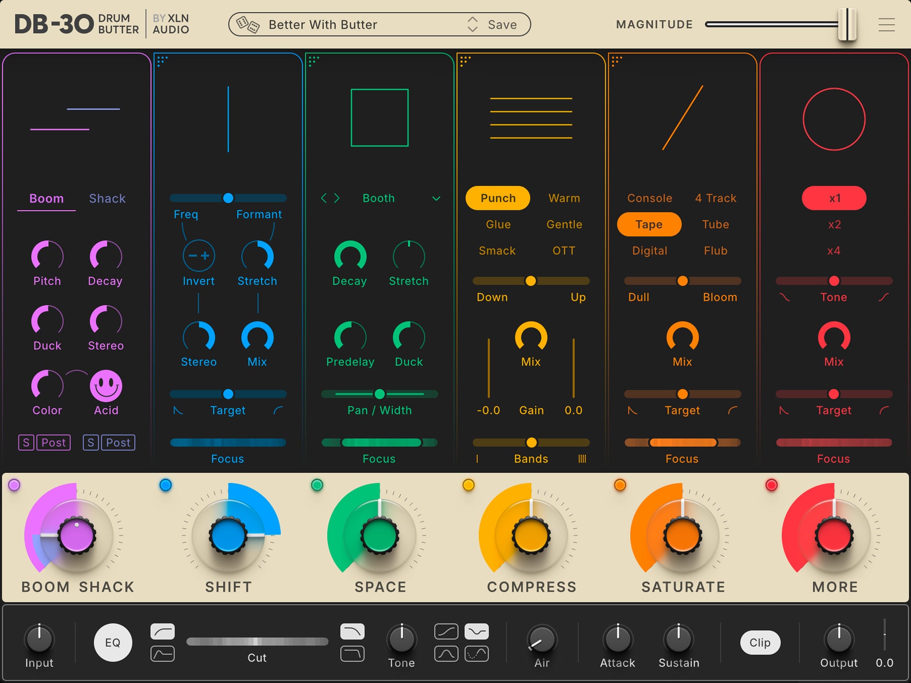Switch to the Shack tab
Screen dimensions: 911x683
pyautogui.click(x=107, y=198)
